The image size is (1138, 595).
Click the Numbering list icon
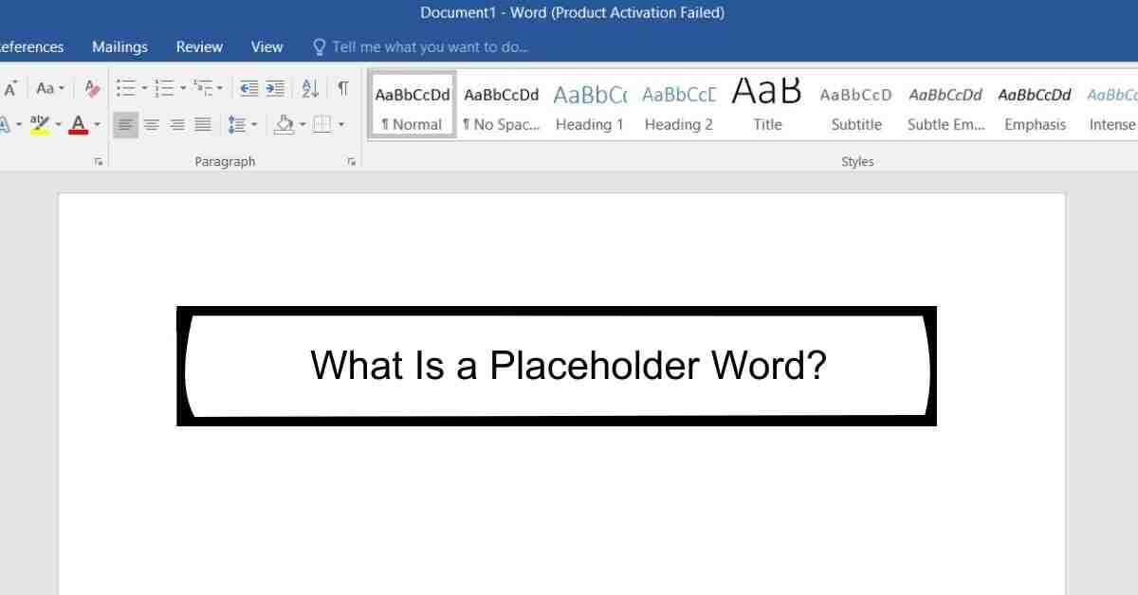(x=164, y=88)
